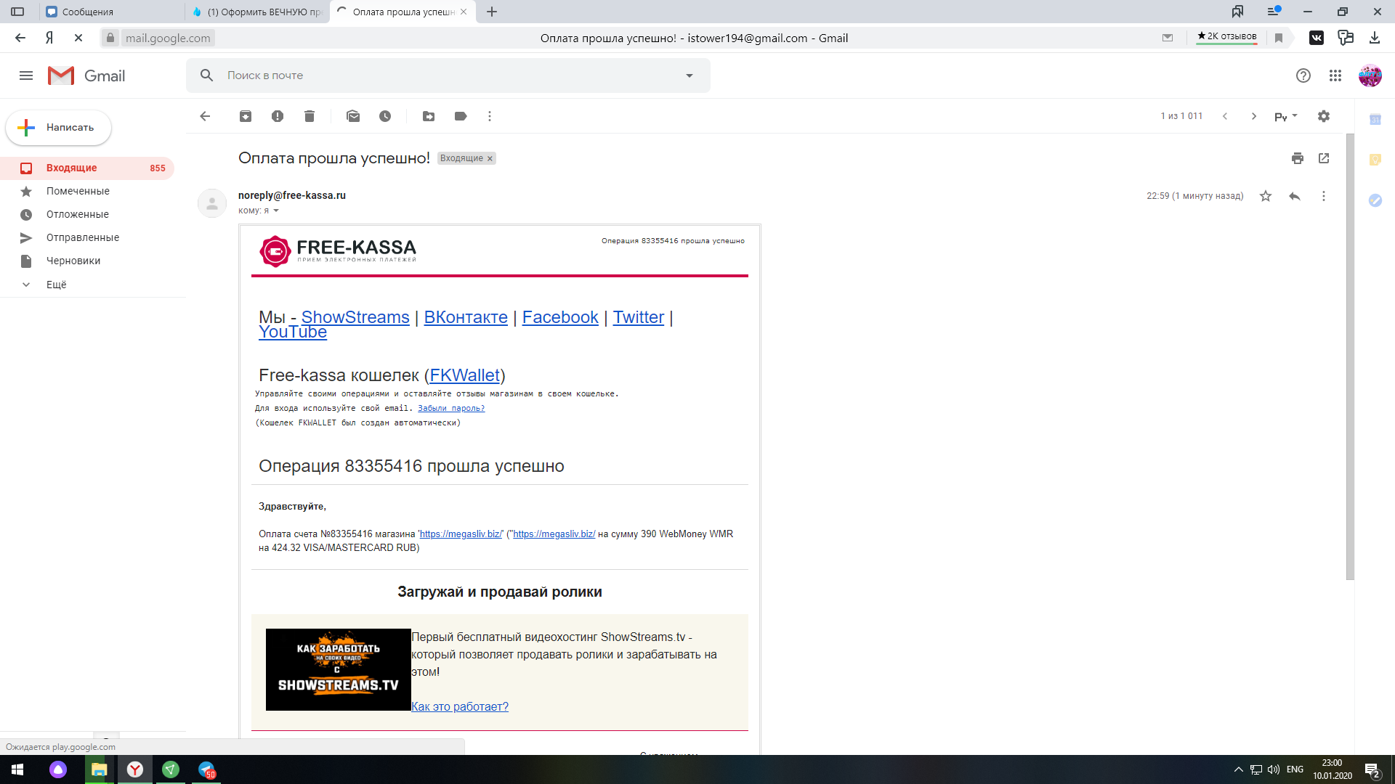Open the Google apps grid
Viewport: 1395px width, 784px height.
pos(1335,75)
